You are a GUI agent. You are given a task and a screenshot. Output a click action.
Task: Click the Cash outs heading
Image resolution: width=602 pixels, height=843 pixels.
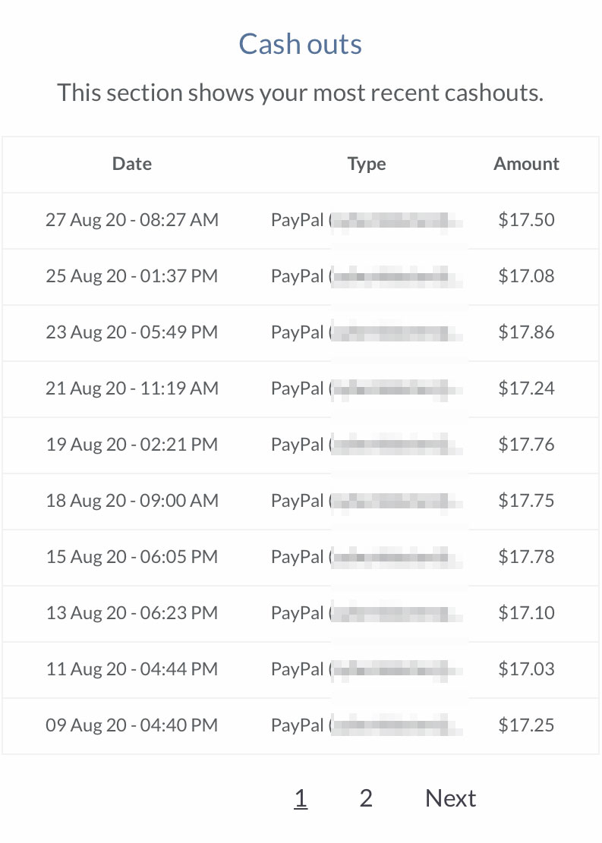coord(300,43)
